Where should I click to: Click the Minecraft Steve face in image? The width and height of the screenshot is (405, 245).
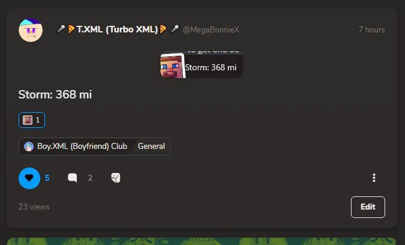172,66
